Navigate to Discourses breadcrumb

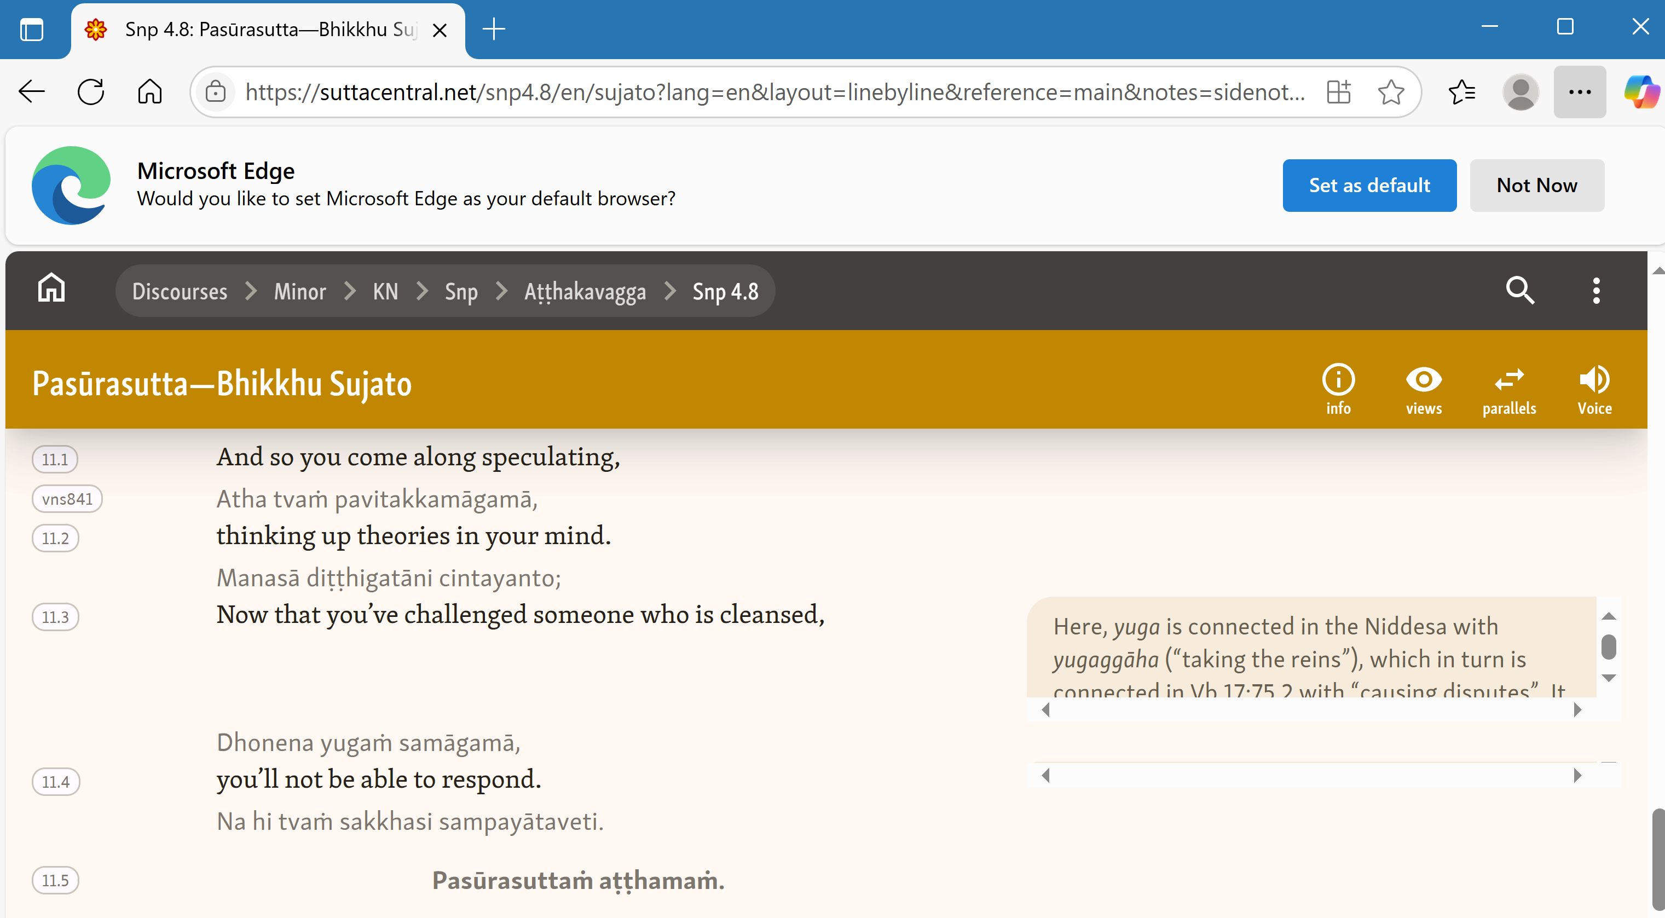(180, 292)
